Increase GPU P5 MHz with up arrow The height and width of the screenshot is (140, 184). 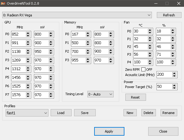pos(28,76)
